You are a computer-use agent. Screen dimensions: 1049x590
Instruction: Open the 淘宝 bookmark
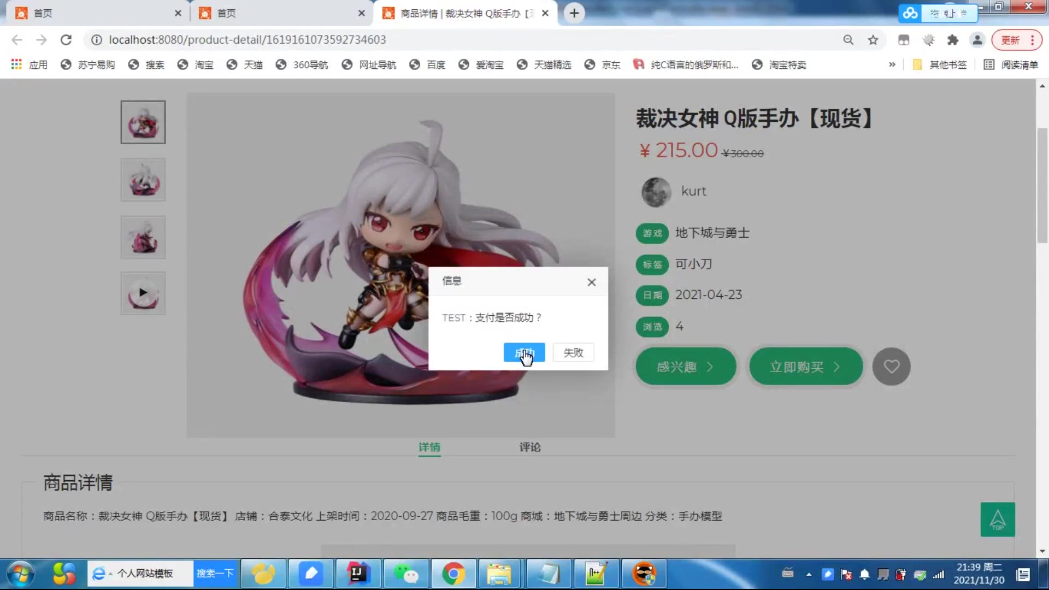coord(195,64)
